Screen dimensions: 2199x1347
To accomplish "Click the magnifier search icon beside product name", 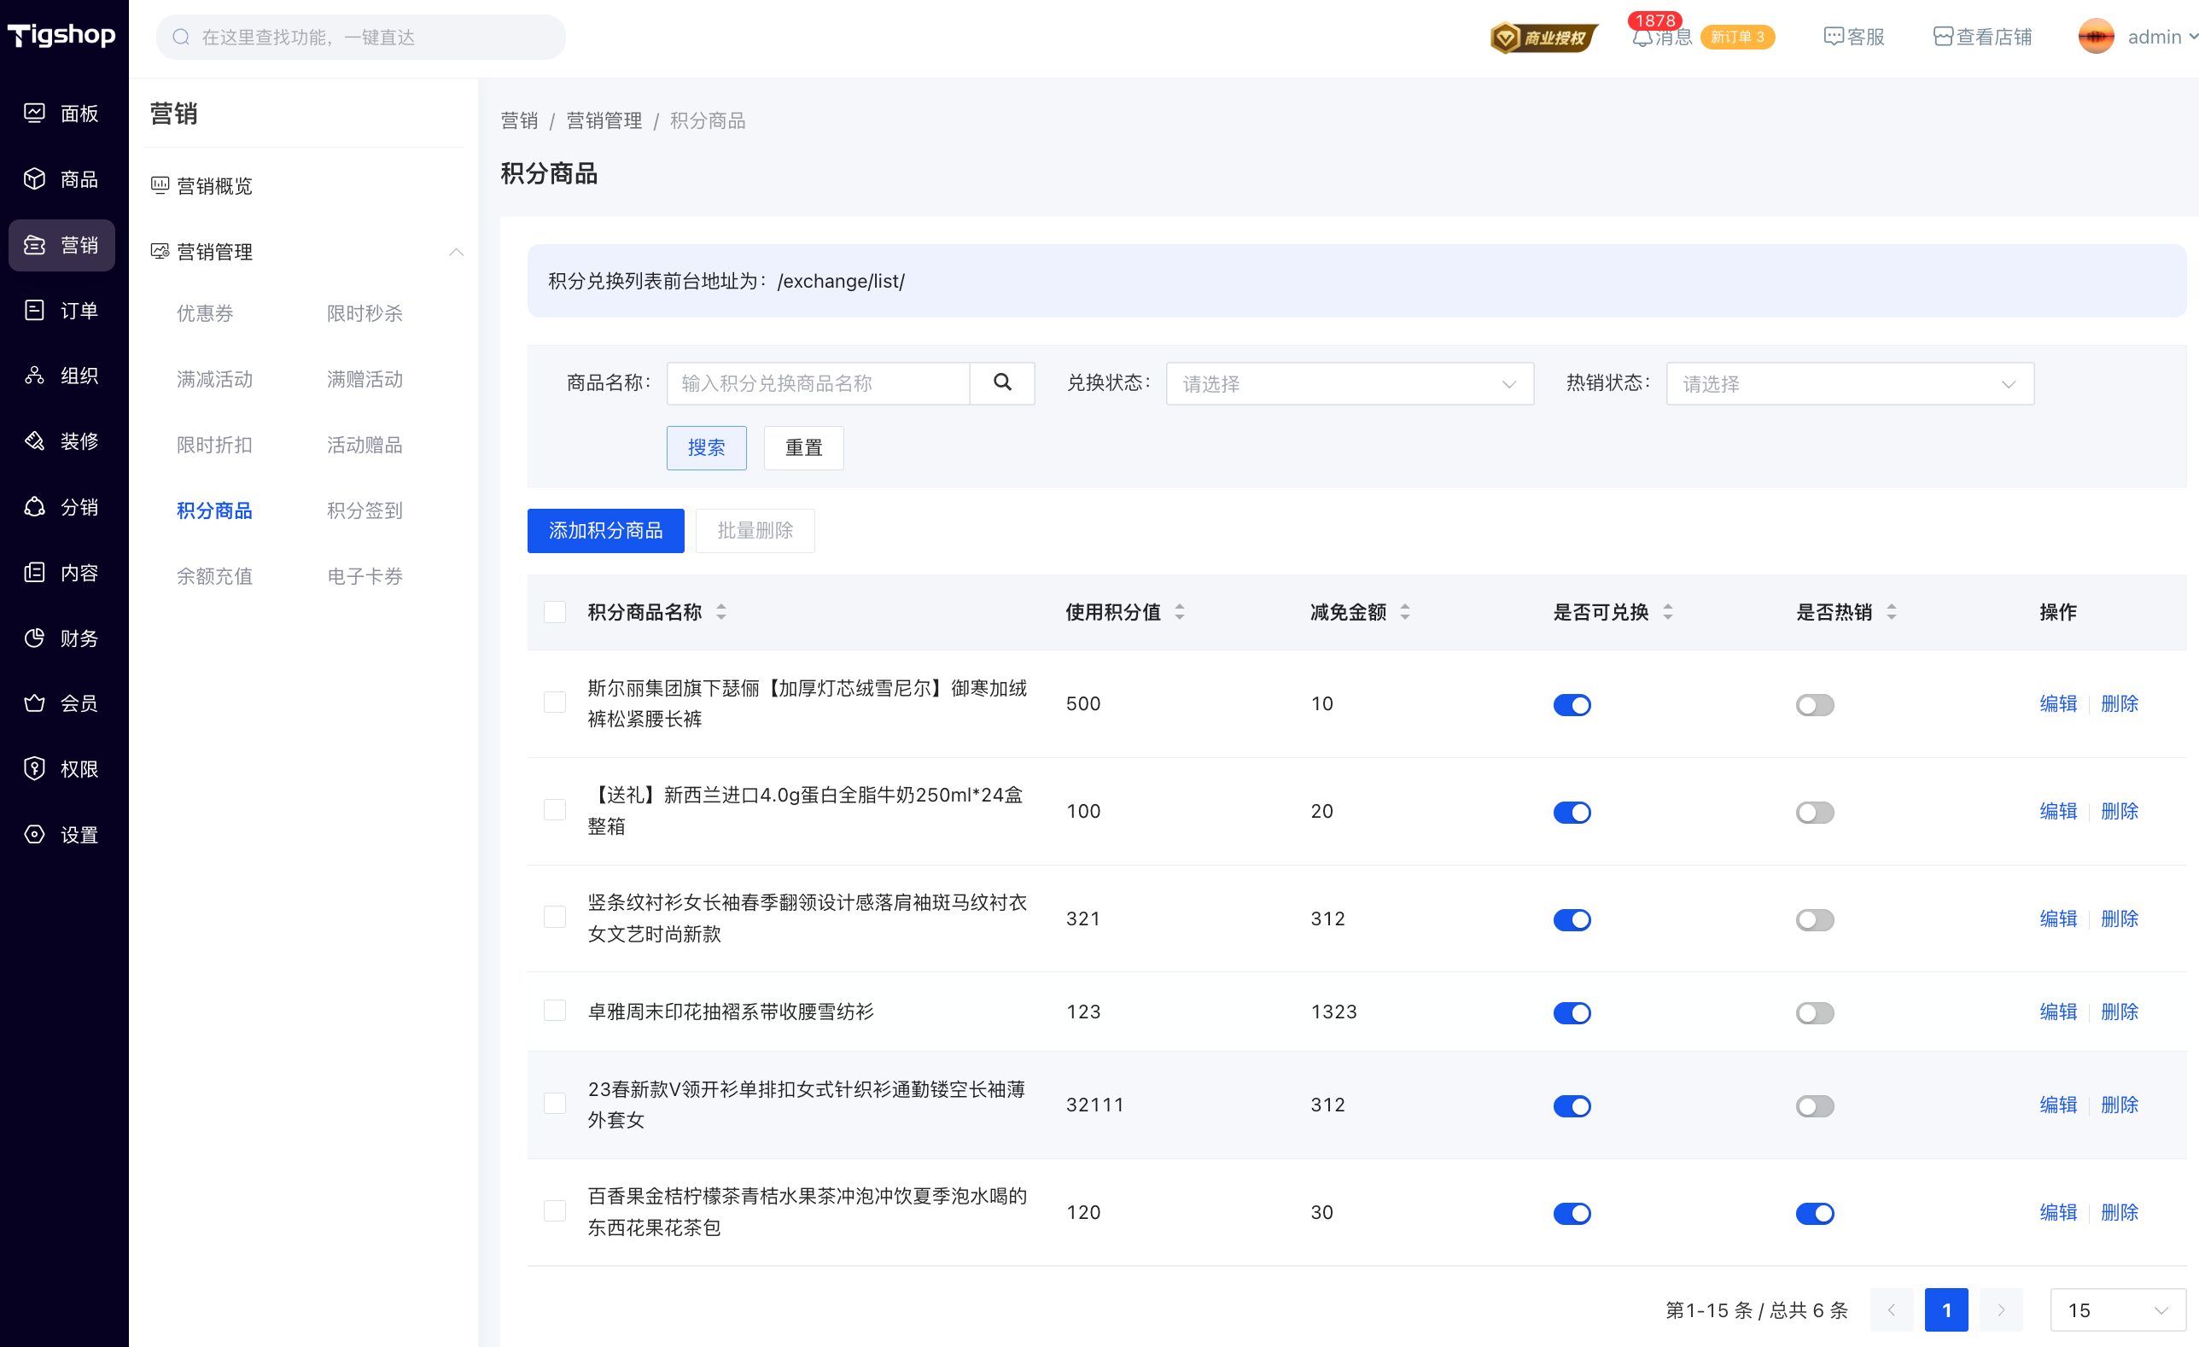I will point(1002,383).
